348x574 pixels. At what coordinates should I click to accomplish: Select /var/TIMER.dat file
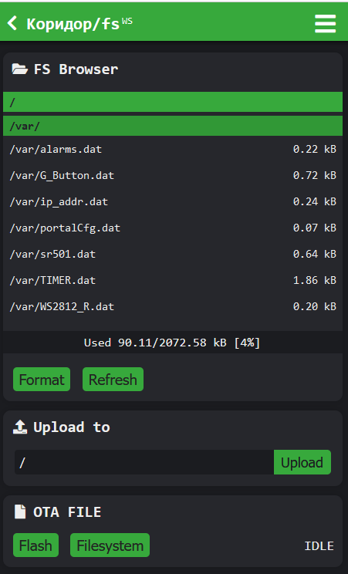[173, 280]
